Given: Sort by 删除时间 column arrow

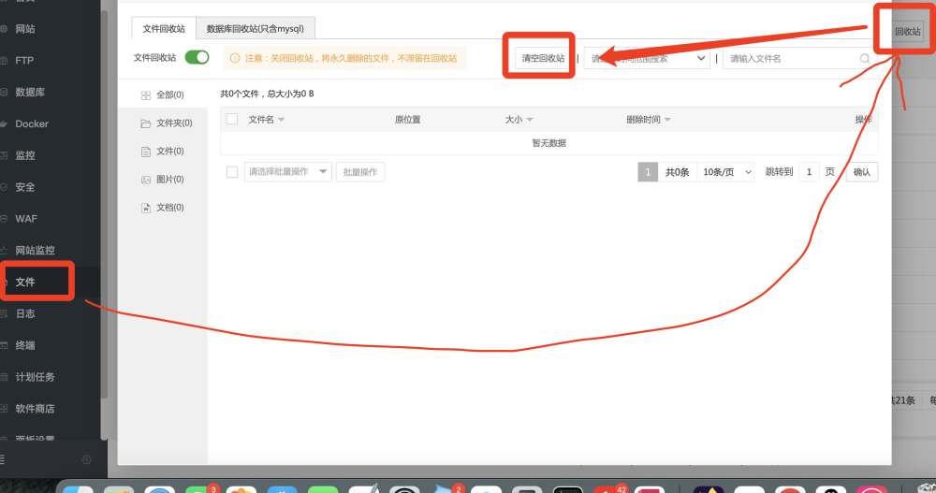Looking at the screenshot, I should click(667, 120).
